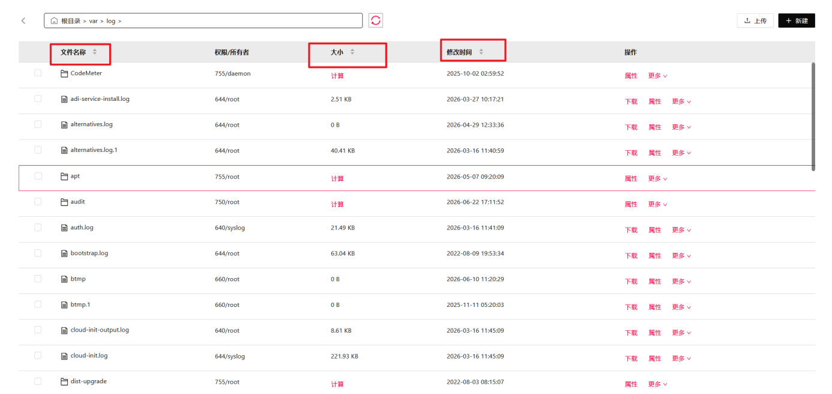The image size is (832, 394).
Task: Click 计算 for dist-upgrade folder
Action: 337,384
